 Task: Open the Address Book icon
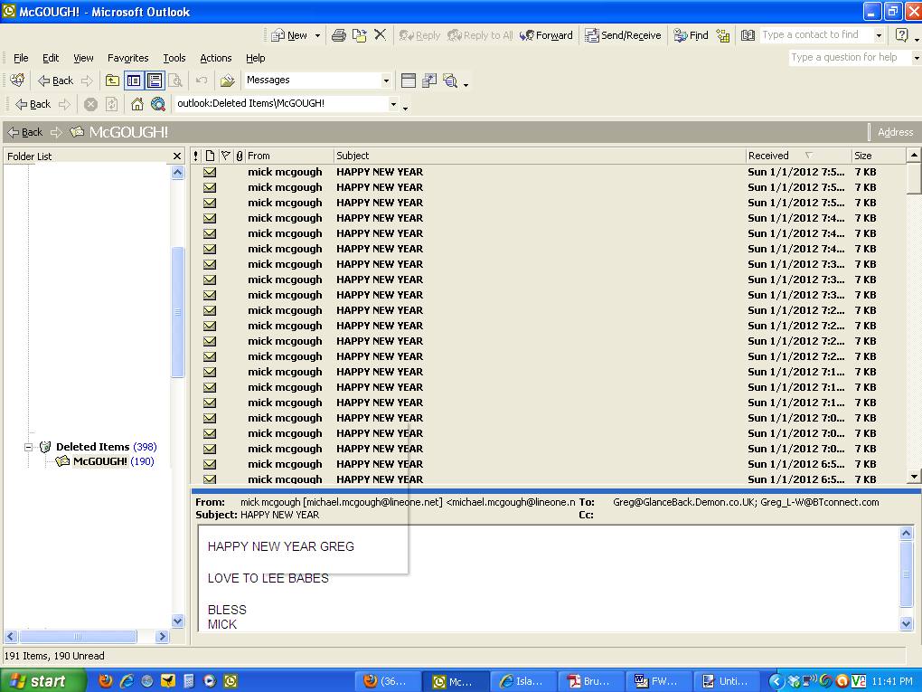(x=748, y=35)
